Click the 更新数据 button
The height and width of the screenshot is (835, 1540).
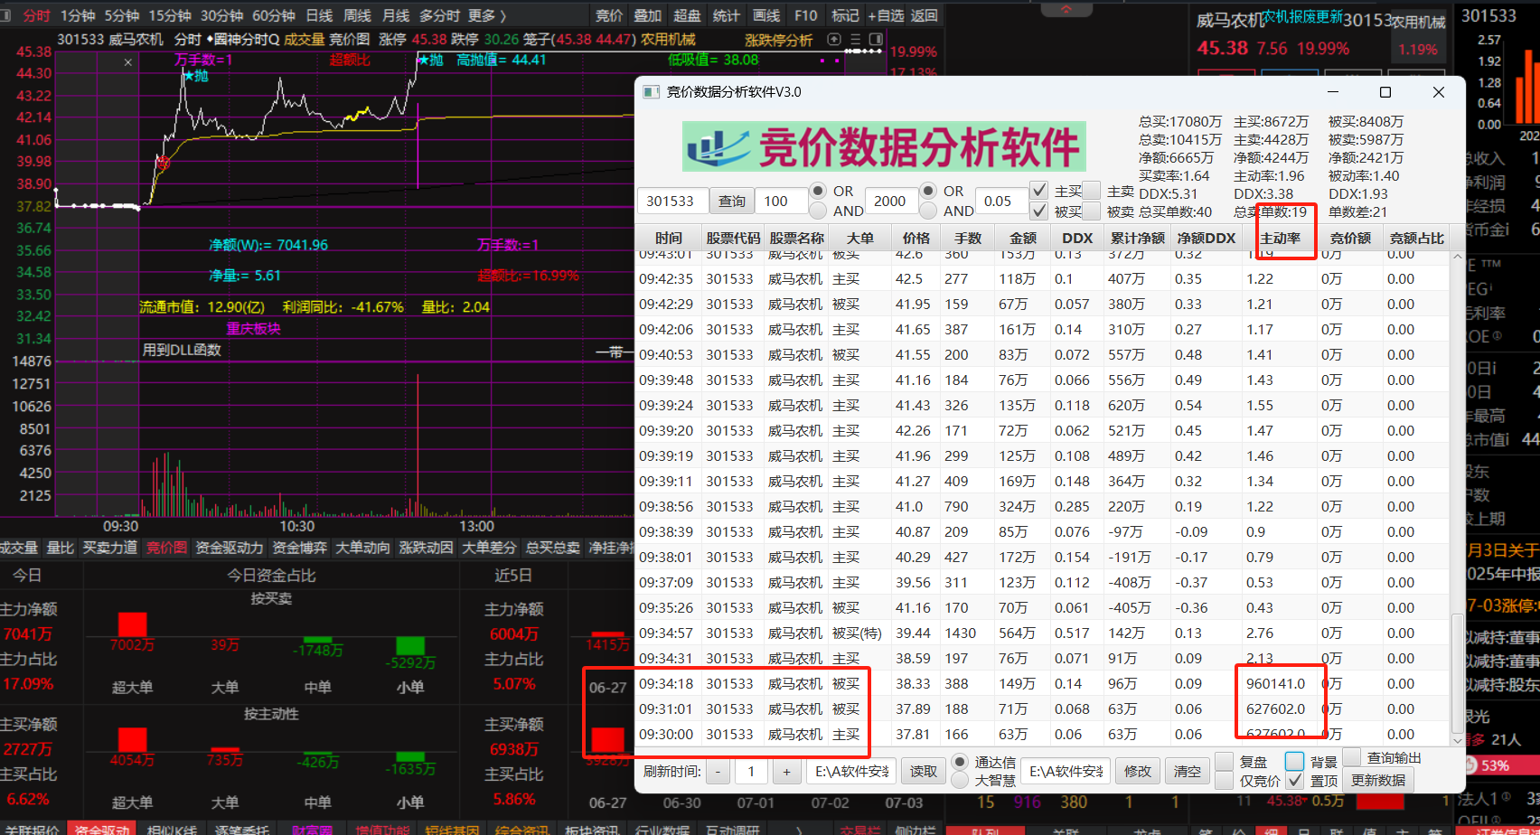pyautogui.click(x=1377, y=781)
